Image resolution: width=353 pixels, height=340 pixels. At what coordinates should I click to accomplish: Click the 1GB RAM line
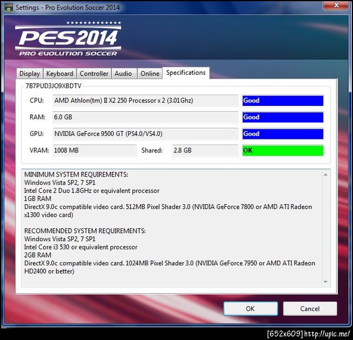(38, 199)
